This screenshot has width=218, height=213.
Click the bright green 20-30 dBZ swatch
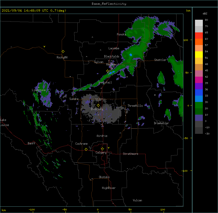[199, 105]
